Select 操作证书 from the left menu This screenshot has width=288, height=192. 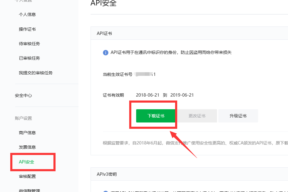point(27,29)
